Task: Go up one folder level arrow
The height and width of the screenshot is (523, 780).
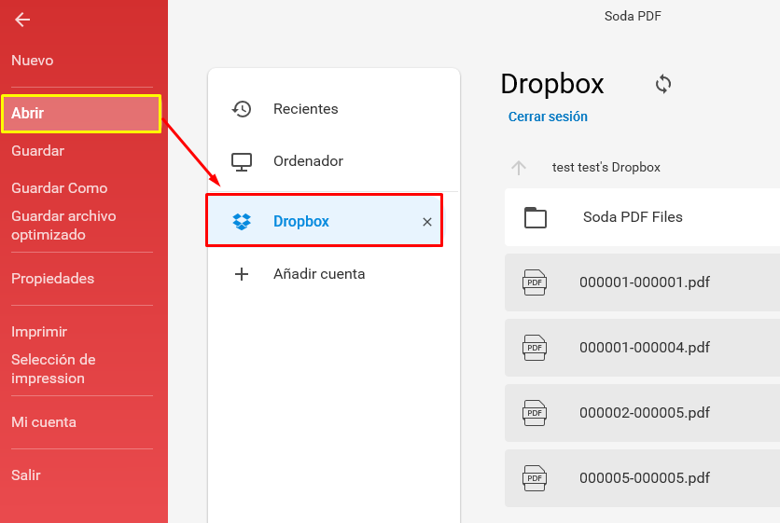Action: 519,168
